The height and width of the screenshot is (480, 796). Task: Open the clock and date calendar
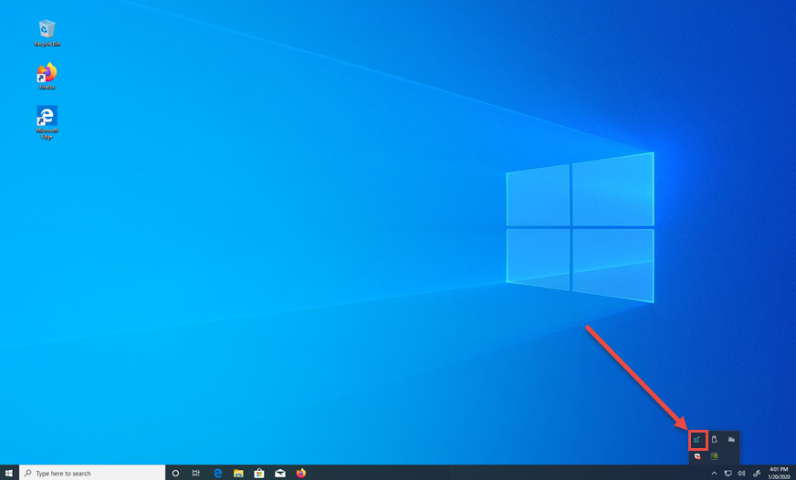[779, 473]
